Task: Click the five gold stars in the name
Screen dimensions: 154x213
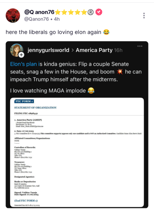Action: click(71, 12)
